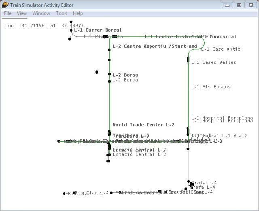Open the Window menu

pyautogui.click(x=41, y=13)
